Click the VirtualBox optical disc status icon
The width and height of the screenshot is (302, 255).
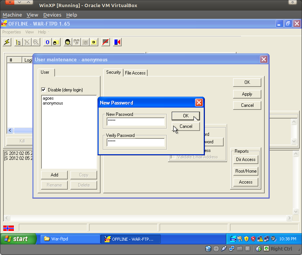point(216,249)
